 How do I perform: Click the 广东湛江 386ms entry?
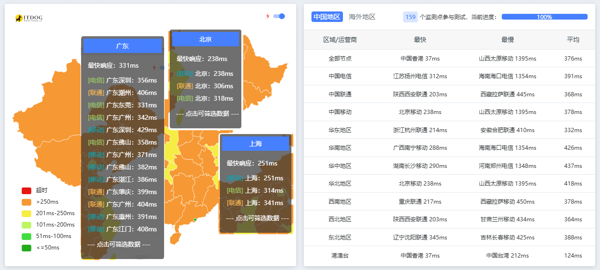point(123,179)
